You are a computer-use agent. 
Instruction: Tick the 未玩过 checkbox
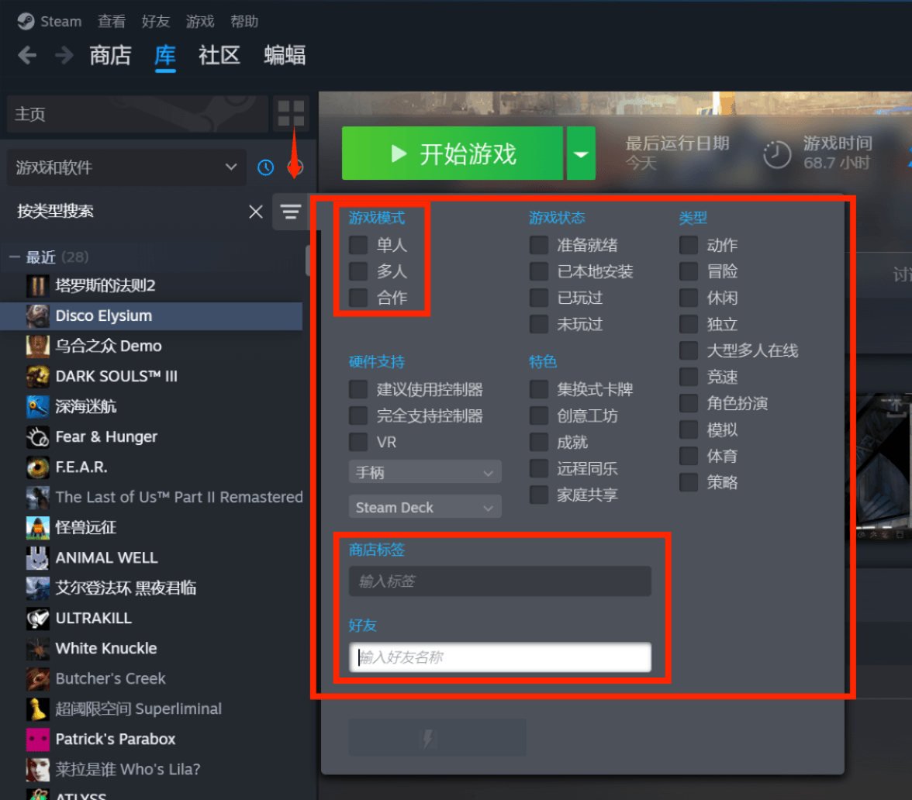pos(538,324)
